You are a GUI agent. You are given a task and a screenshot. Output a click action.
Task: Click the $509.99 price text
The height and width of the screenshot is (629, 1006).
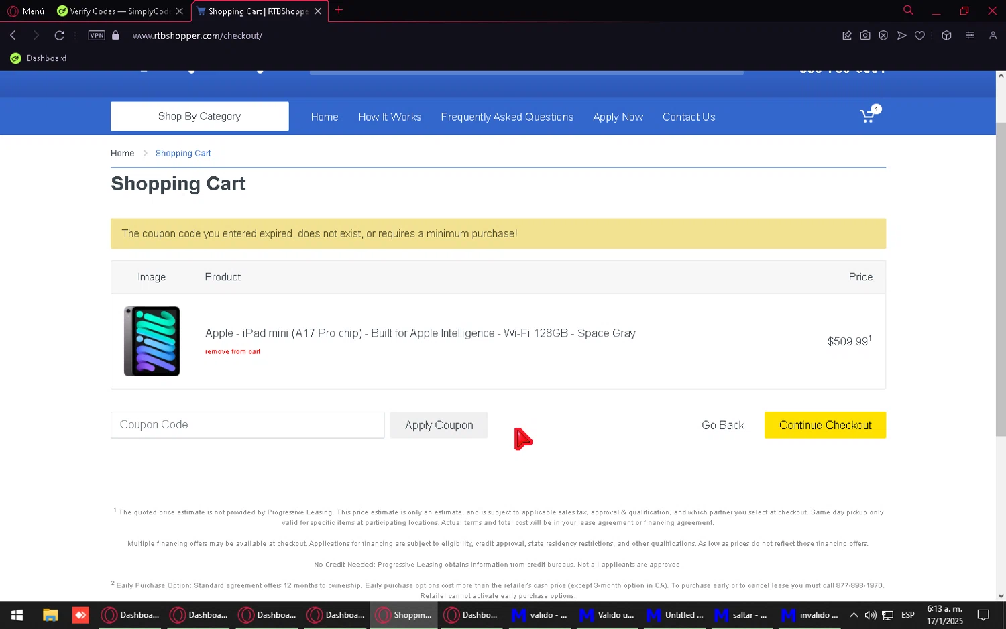tap(849, 341)
